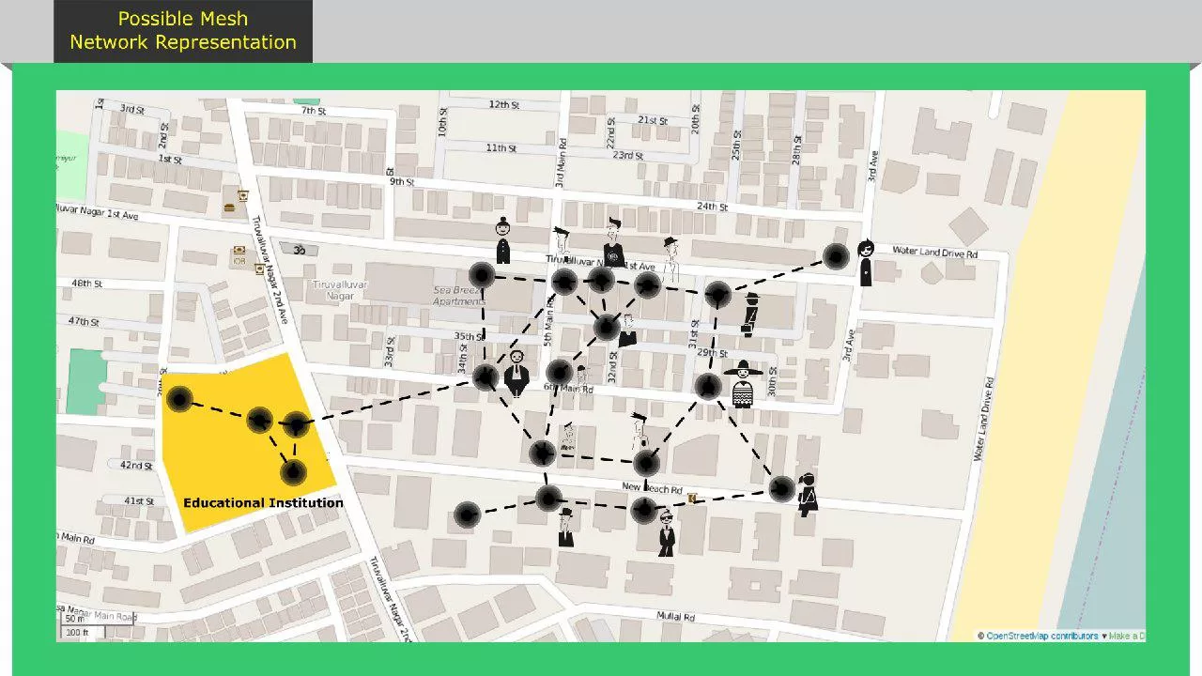The image size is (1202, 676).
Task: Click the Possible Mesh Network Representation title
Action: pyautogui.click(x=183, y=31)
